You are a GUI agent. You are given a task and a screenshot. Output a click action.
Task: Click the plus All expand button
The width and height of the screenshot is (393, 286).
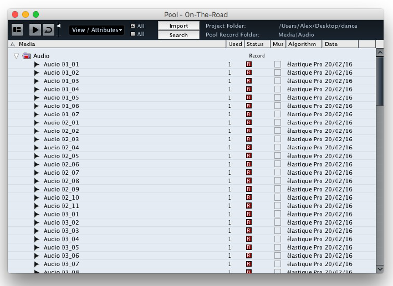(x=137, y=26)
